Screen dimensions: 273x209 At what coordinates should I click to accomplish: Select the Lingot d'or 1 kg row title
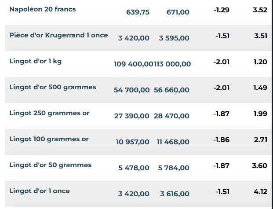pyautogui.click(x=35, y=61)
